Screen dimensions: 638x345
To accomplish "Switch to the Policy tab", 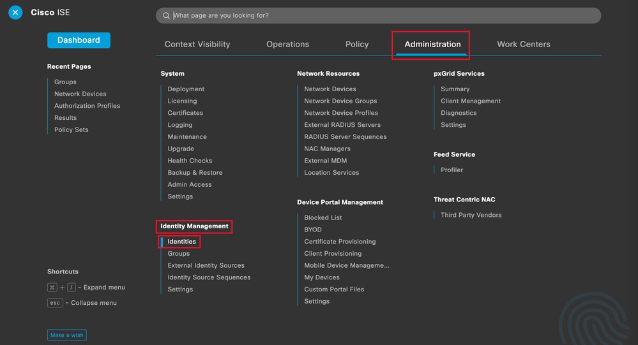I will tap(357, 44).
